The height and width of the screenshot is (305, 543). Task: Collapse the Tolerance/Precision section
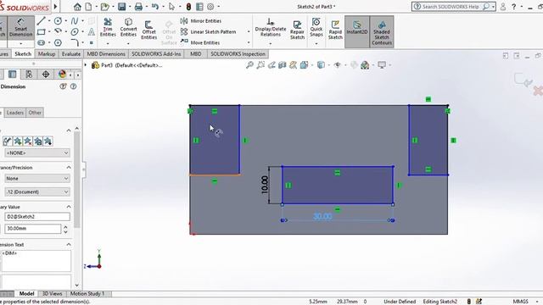pos(69,168)
